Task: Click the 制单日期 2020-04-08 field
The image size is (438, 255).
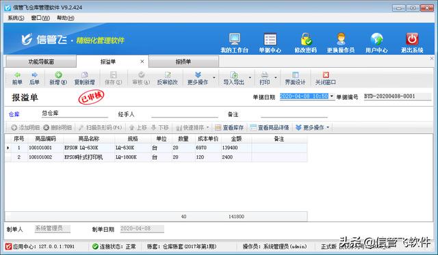Action: pos(142,228)
